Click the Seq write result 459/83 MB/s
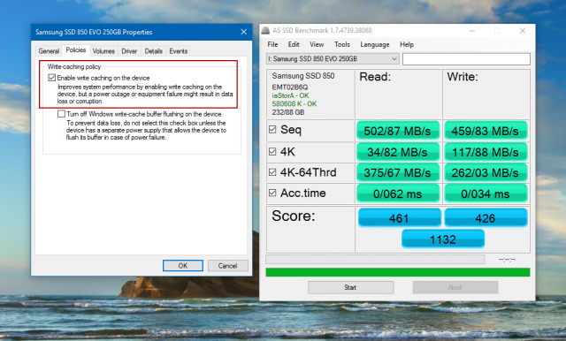The height and width of the screenshot is (341, 566). pos(486,131)
